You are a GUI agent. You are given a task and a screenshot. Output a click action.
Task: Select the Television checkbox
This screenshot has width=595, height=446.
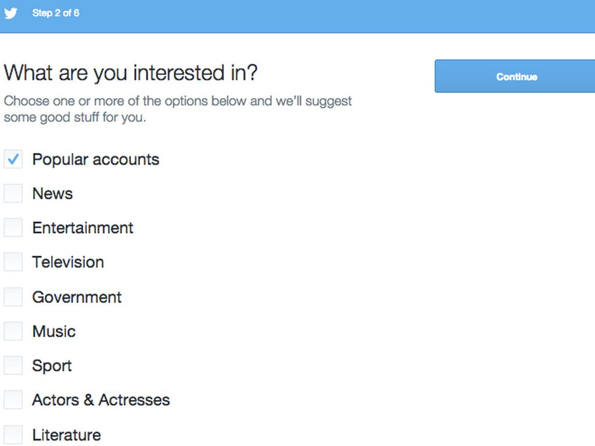[13, 262]
